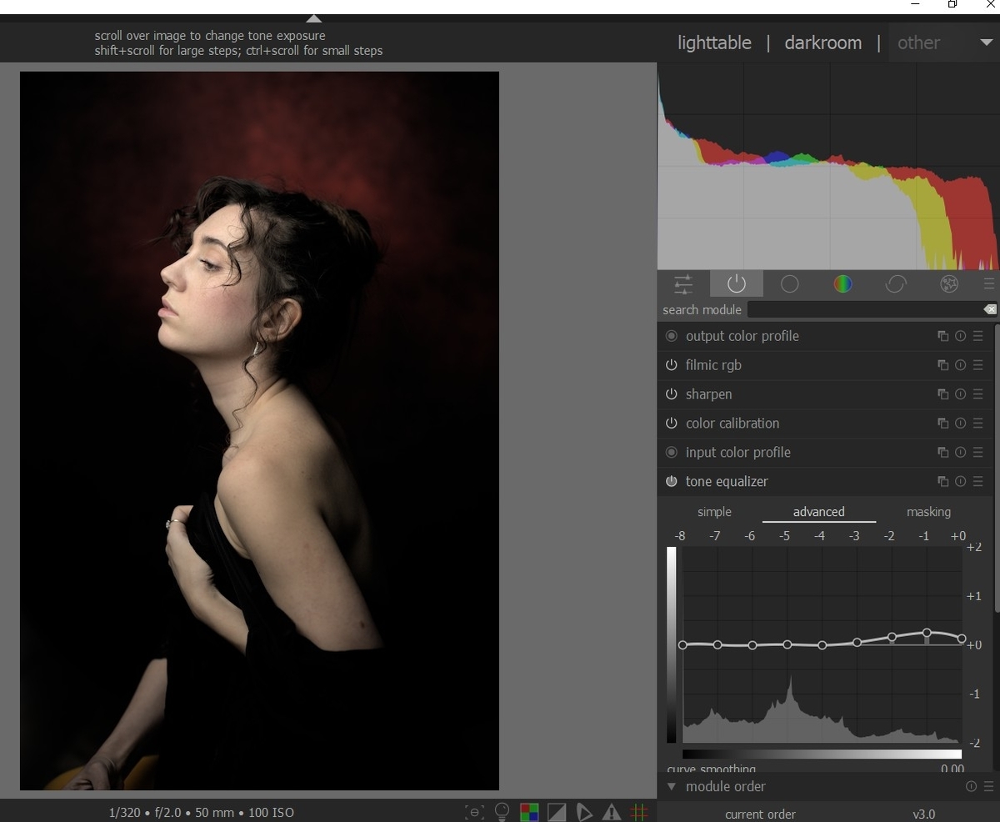Reset module order icon
Viewport: 1000px width, 822px height.
pyautogui.click(x=971, y=786)
